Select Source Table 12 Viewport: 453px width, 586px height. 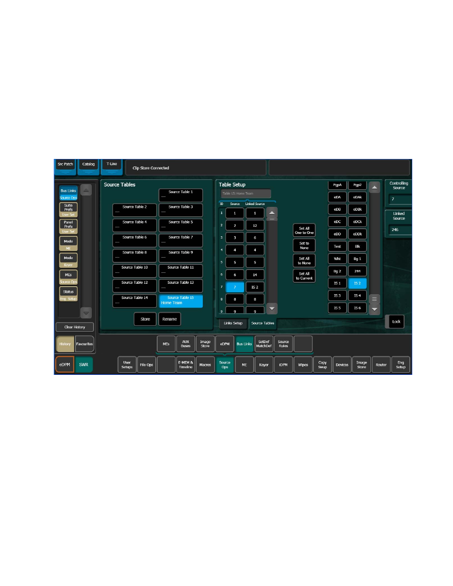[x=134, y=286]
